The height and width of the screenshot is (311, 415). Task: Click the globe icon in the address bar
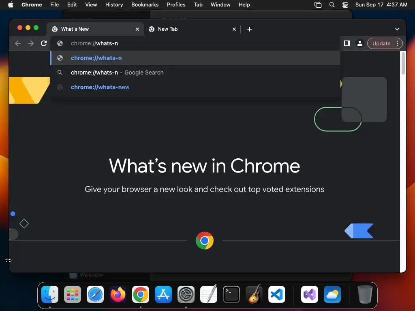[60, 43]
